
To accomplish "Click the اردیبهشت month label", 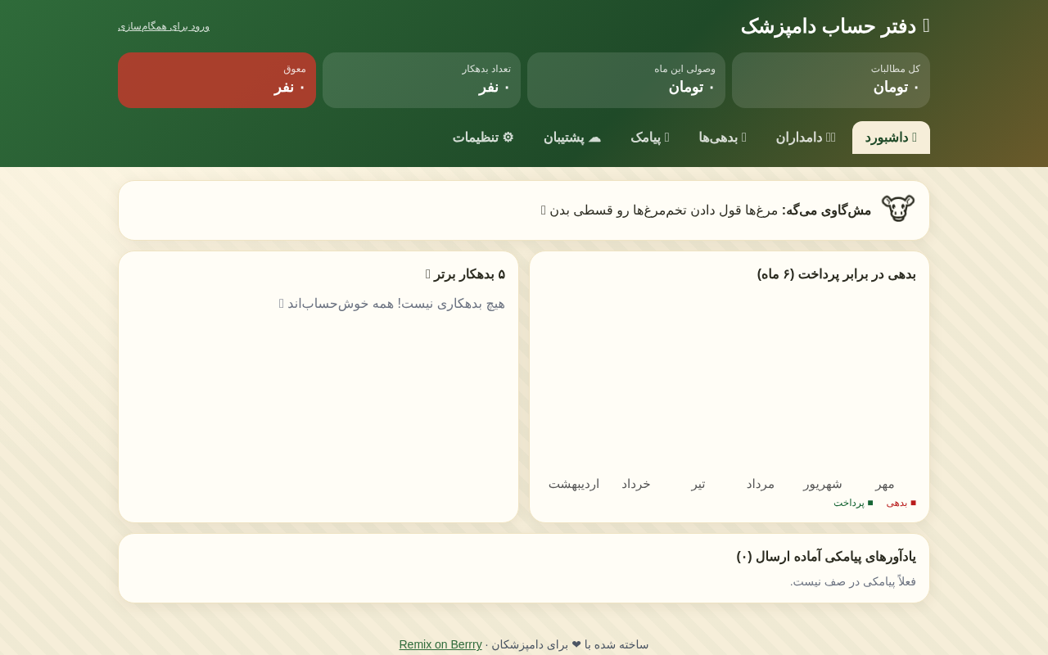I will click(x=574, y=484).
